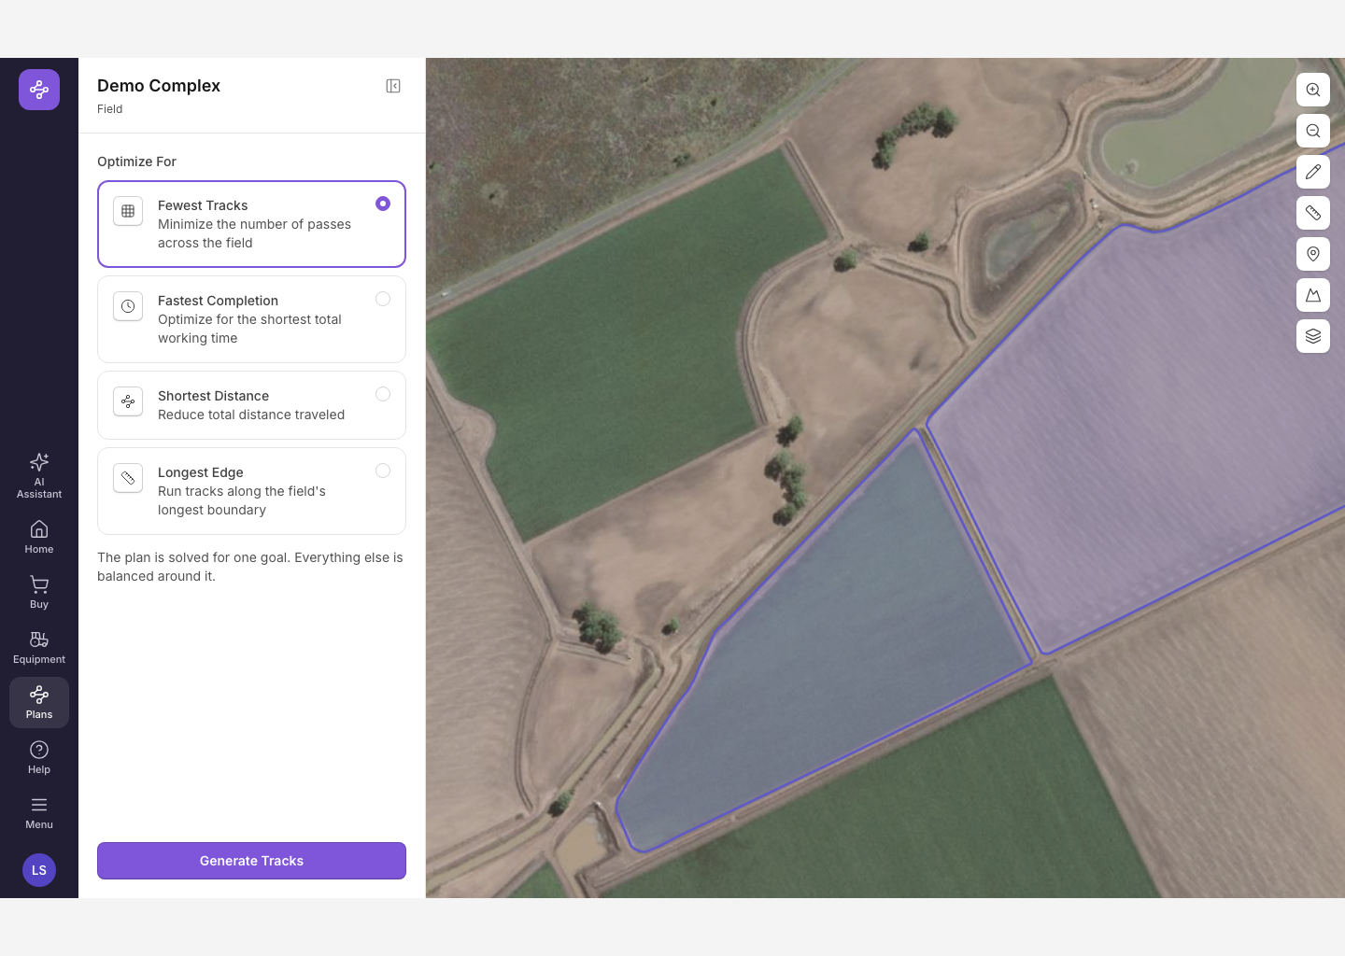Click the clock icon beside Fastest Completion
Screen dimensions: 1345x956
(128, 306)
